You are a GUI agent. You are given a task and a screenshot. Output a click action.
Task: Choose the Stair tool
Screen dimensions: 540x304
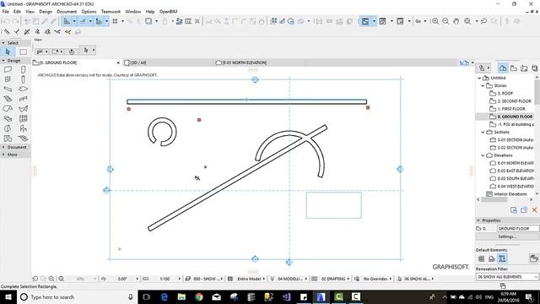pos(8,99)
